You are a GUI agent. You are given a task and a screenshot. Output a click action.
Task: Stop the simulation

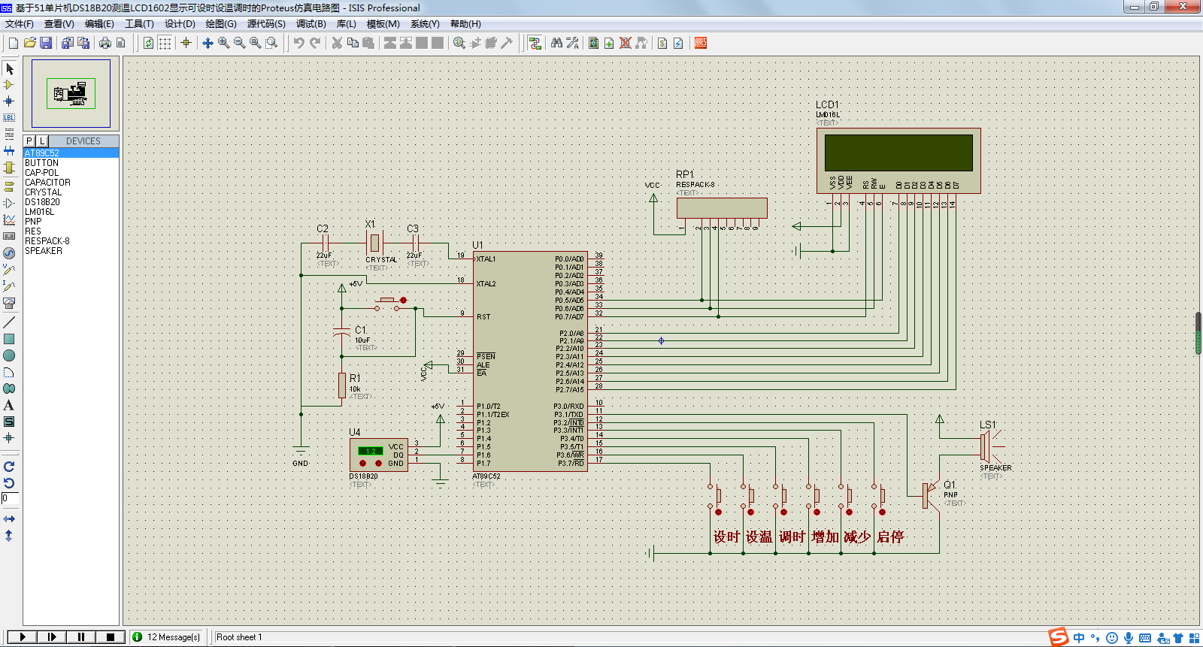110,636
